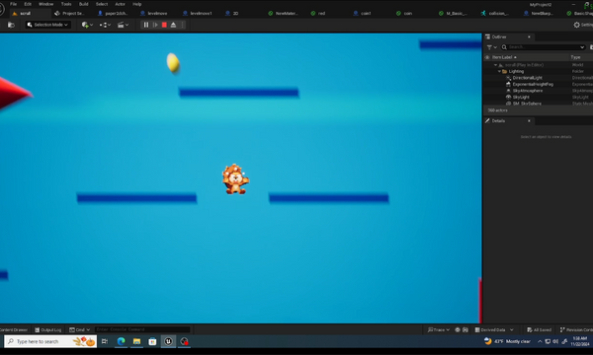This screenshot has width=593, height=355.
Task: Open the play options three-dot menu
Action: click(x=182, y=25)
